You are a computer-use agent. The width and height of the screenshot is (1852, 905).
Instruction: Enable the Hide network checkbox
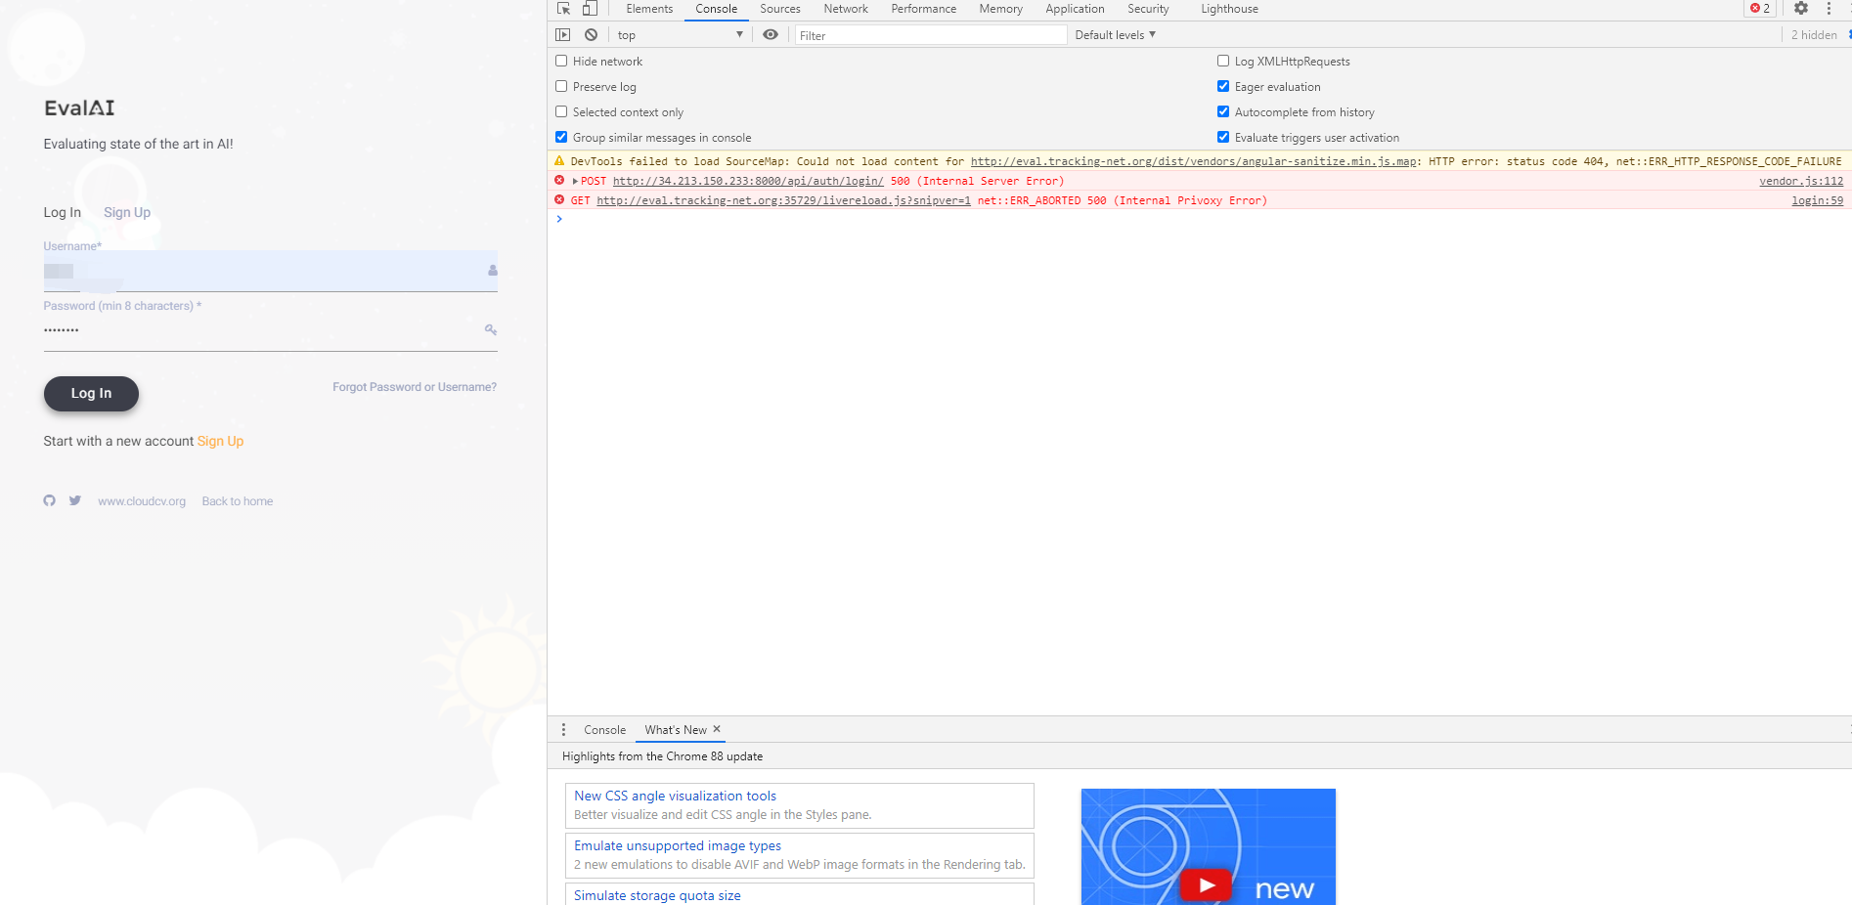(x=561, y=61)
